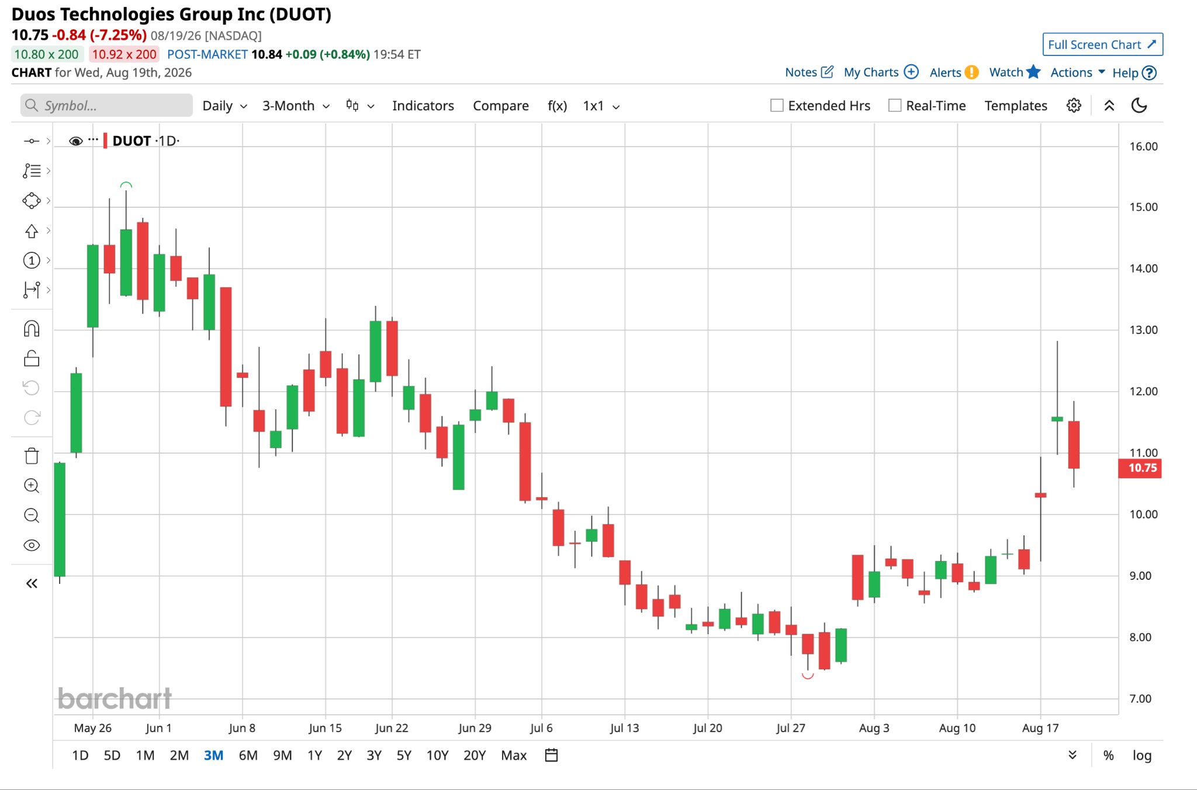Collapse the left drawing toolbar
The image size is (1197, 790).
pos(32,583)
